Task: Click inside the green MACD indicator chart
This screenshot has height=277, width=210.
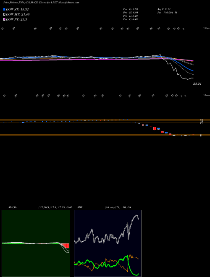Action: coord(36,243)
